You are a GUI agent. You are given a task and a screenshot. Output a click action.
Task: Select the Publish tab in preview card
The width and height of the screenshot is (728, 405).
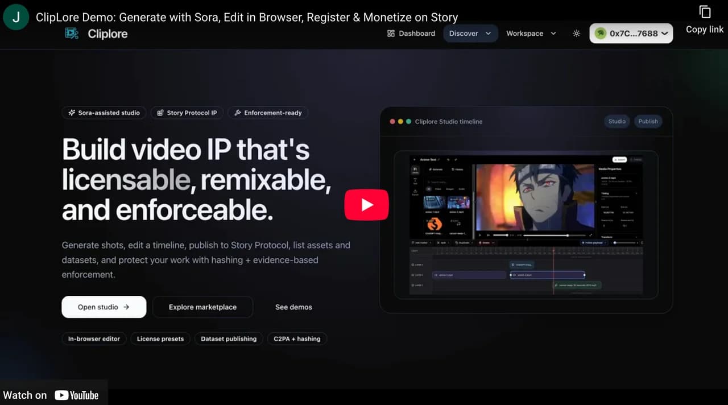pyautogui.click(x=648, y=121)
